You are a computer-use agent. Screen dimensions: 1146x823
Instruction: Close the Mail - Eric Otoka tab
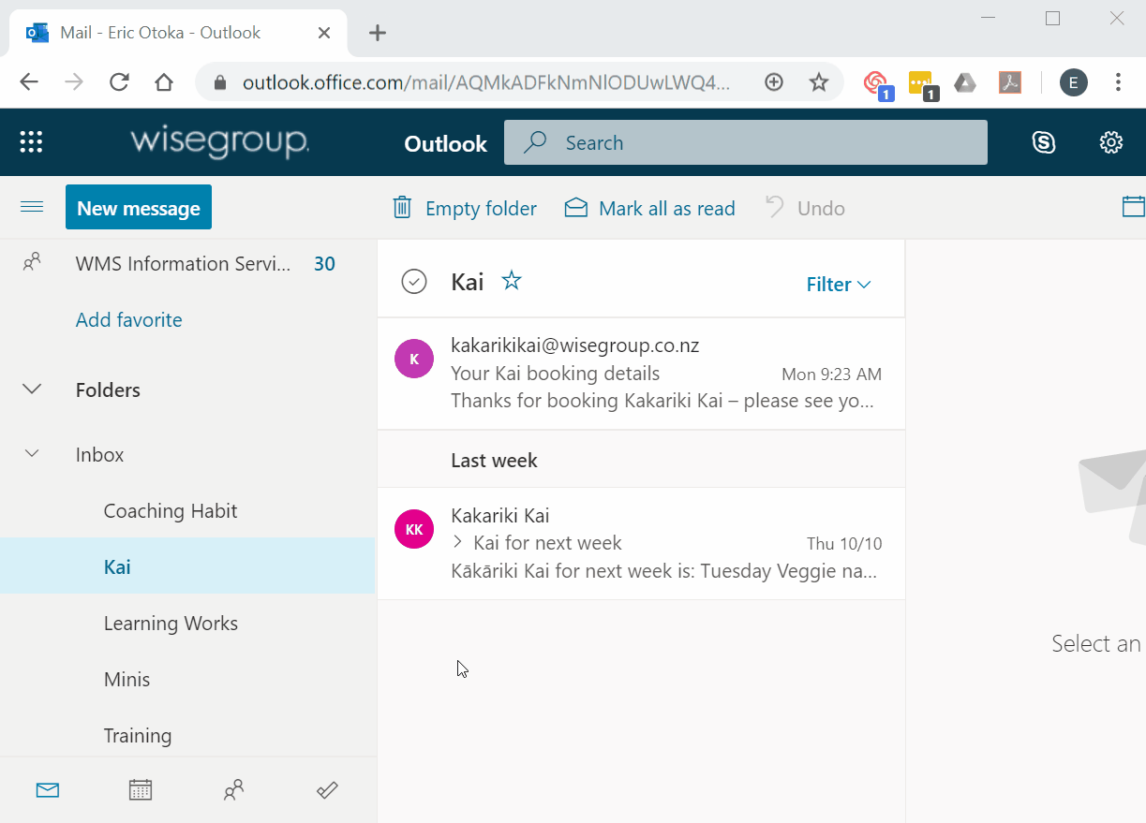click(324, 33)
